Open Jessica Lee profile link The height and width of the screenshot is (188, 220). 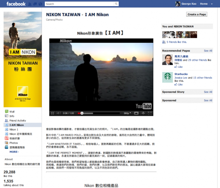coord(181,78)
